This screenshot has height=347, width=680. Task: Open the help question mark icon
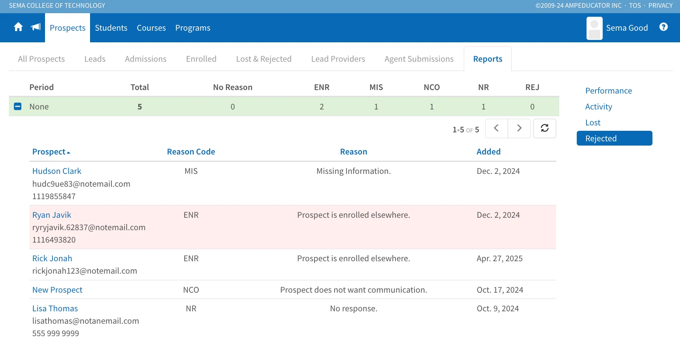click(664, 27)
